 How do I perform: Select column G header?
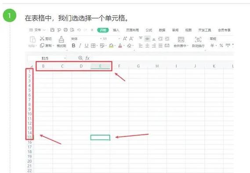tap(138, 66)
